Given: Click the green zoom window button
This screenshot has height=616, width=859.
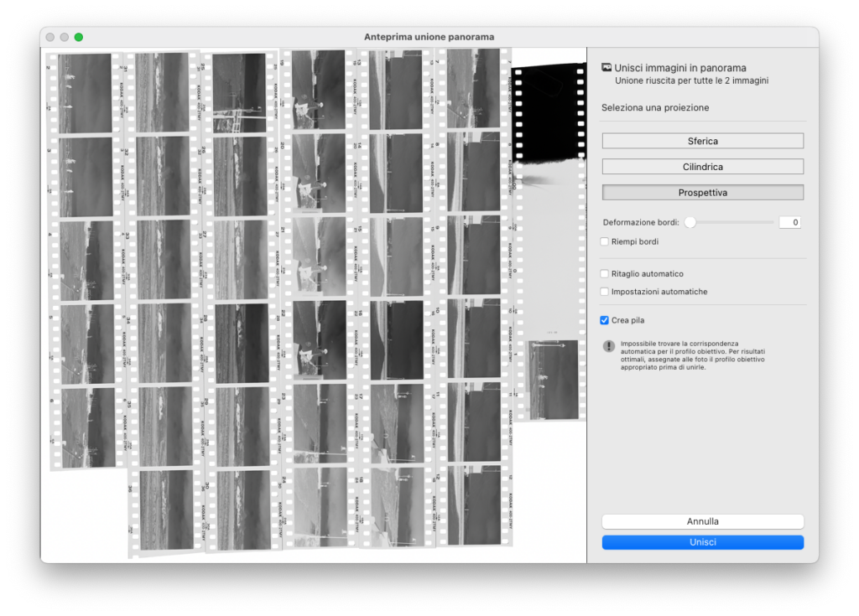Looking at the screenshot, I should tap(79, 37).
